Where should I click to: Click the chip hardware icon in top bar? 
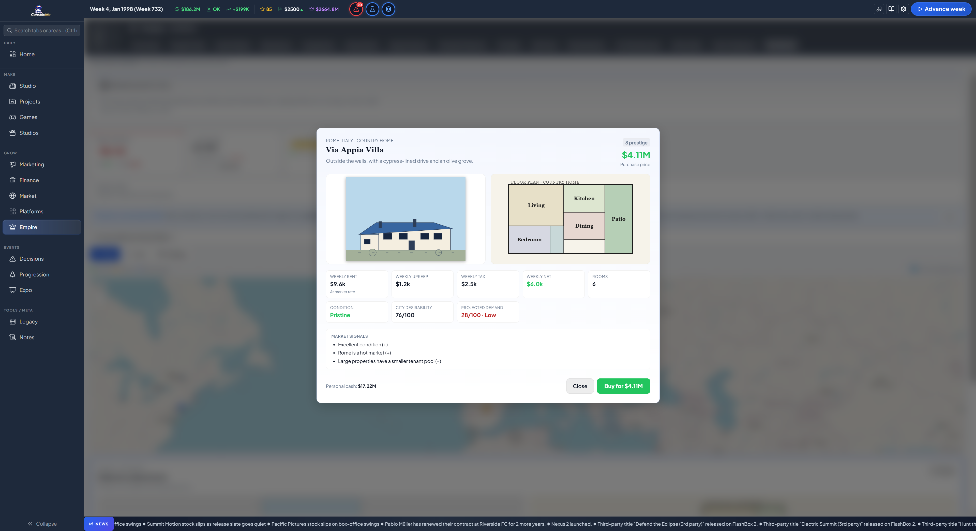pos(388,9)
